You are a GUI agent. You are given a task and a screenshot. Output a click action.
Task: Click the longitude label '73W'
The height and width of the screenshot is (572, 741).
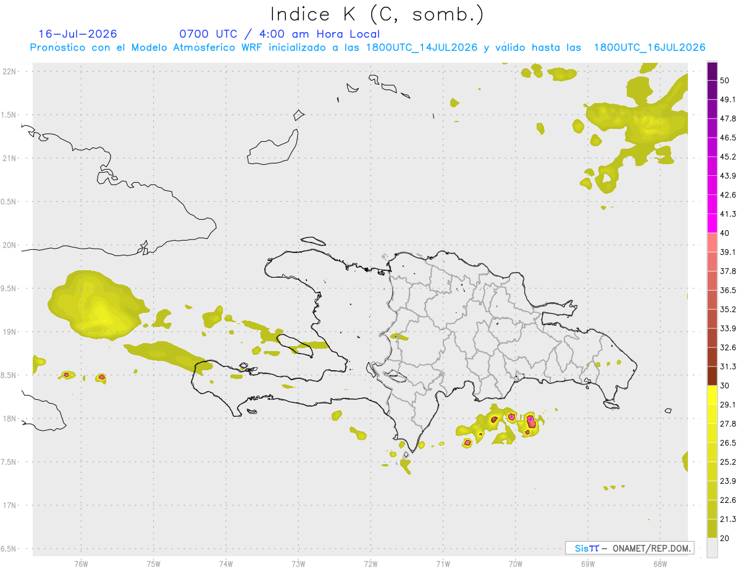coord(298,564)
